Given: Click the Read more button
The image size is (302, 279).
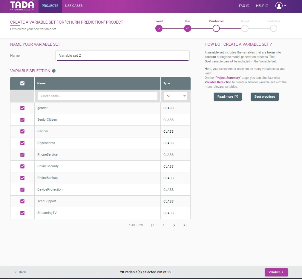Looking at the screenshot, I should pos(228,97).
